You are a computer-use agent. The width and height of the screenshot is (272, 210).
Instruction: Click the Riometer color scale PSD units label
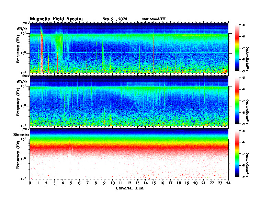[x=248, y=165]
